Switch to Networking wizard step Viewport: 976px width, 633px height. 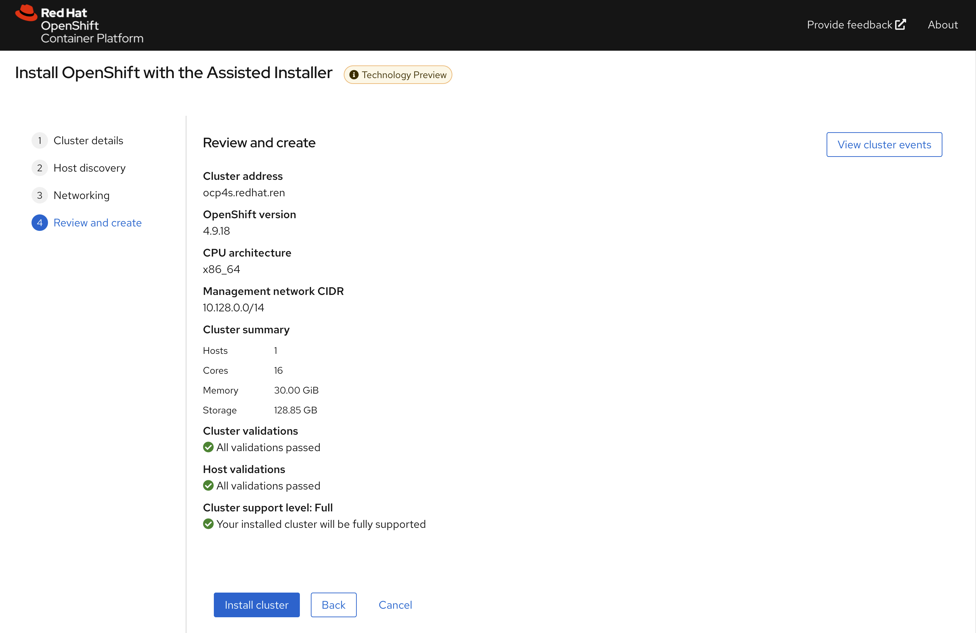pyautogui.click(x=82, y=196)
